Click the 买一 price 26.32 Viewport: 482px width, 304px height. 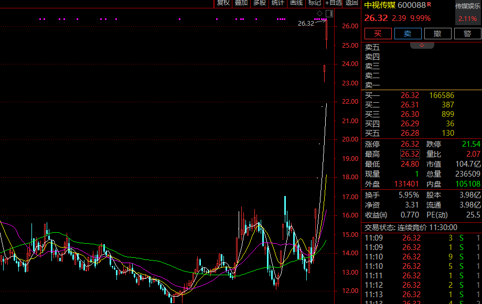(410, 95)
